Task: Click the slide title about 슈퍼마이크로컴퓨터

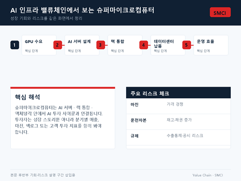Action: pos(82,10)
